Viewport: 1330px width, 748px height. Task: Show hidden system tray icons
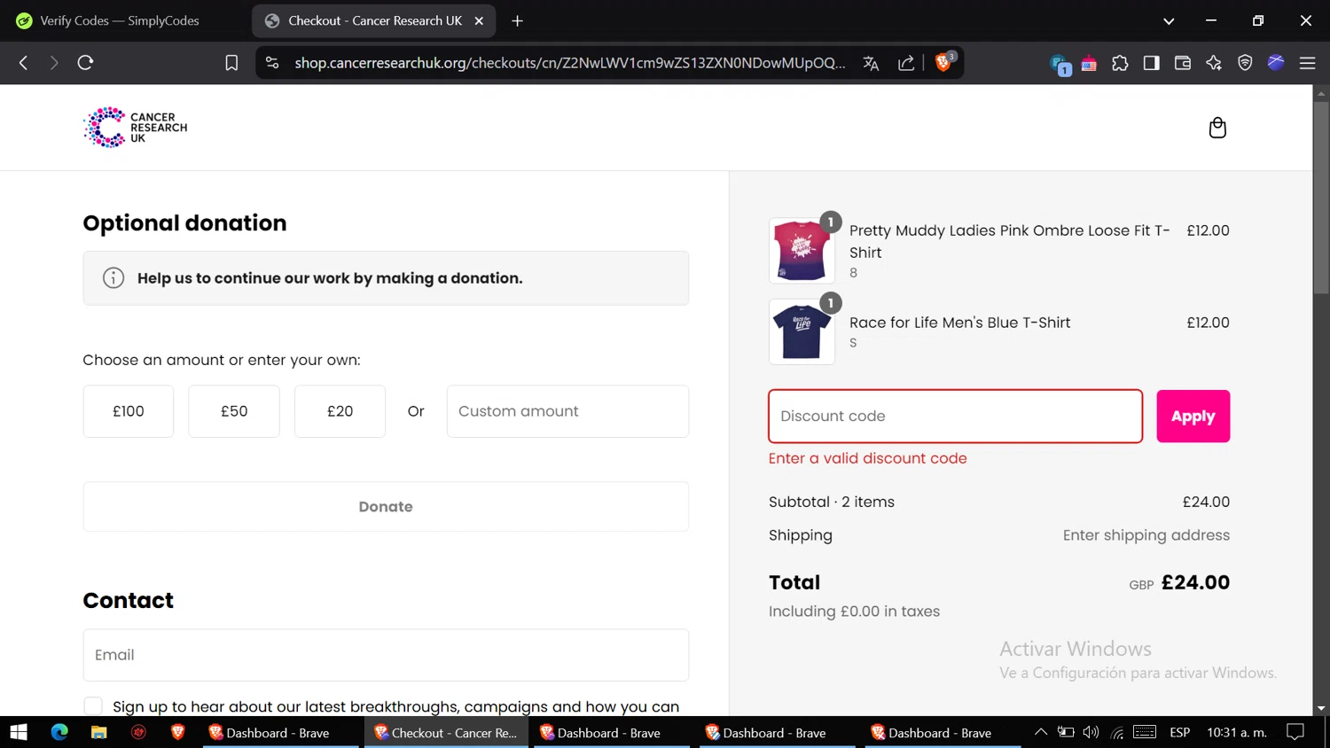pos(1041,732)
